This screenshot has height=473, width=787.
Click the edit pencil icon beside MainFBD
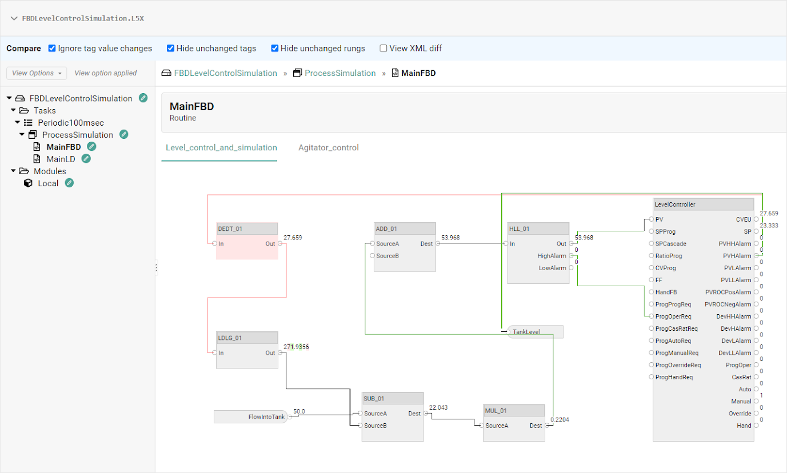(x=91, y=146)
